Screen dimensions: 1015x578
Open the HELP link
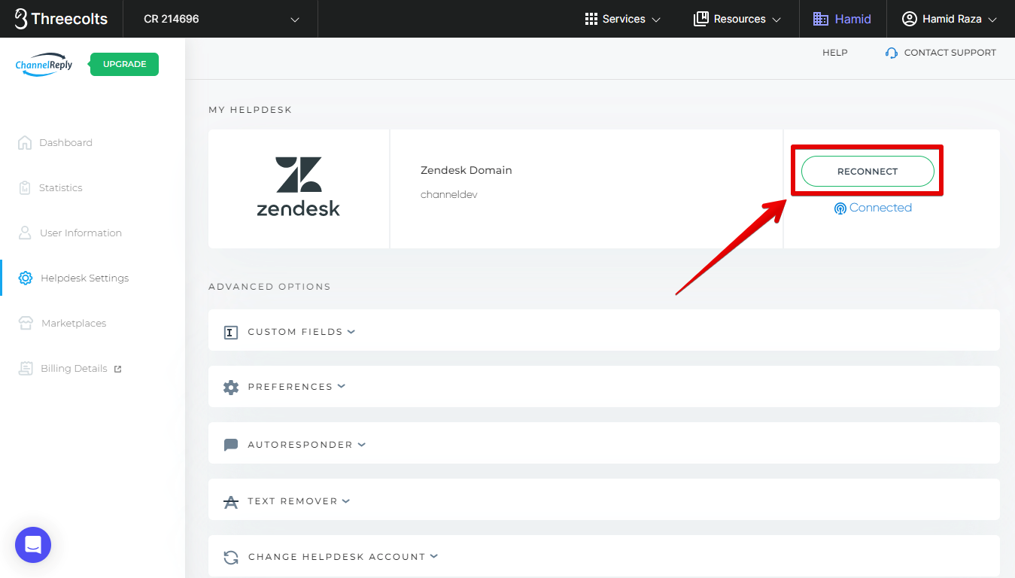835,53
